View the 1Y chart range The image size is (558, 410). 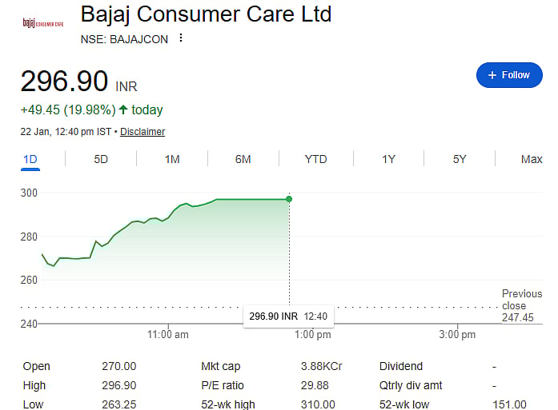click(388, 159)
